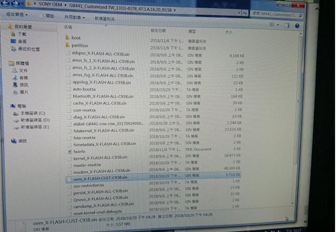Open the Share with (共用對象) dropdown
Viewport: 336px width, 232px height.
[x=75, y=17]
